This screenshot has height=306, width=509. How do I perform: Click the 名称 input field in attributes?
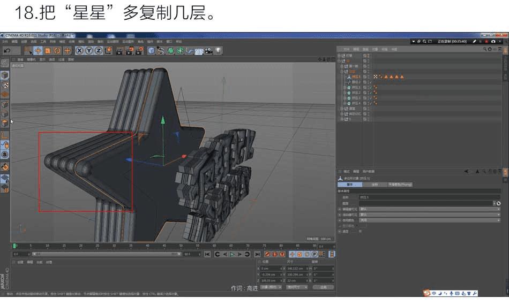[430, 197]
